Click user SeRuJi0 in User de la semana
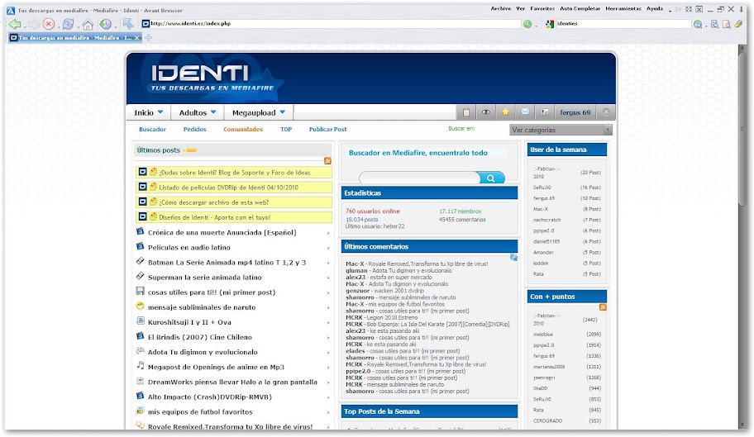The image size is (754, 437). pyautogui.click(x=542, y=188)
